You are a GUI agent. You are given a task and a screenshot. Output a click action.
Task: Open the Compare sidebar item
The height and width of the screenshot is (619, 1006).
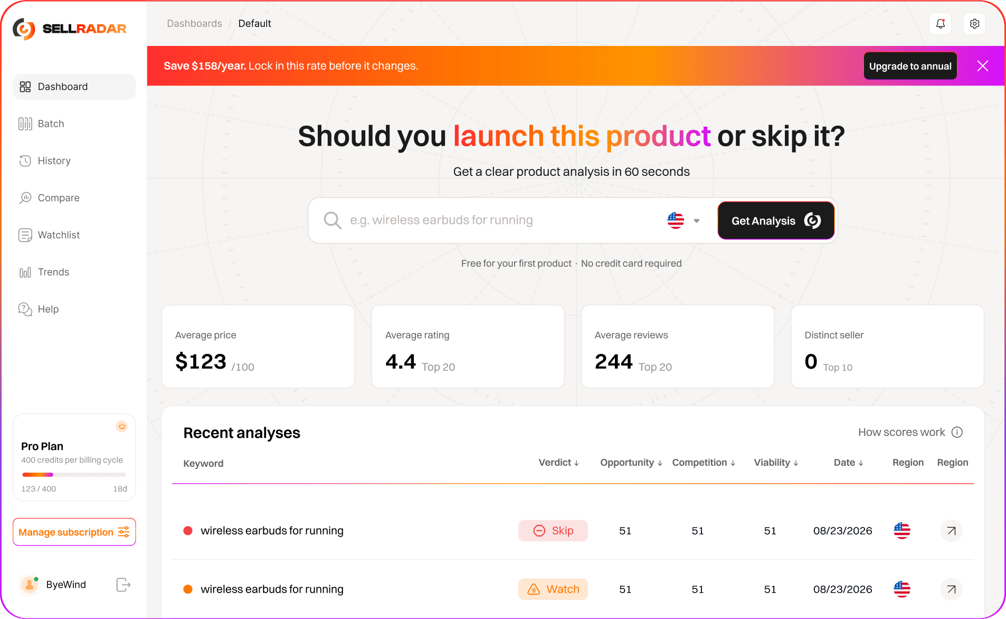click(74, 198)
